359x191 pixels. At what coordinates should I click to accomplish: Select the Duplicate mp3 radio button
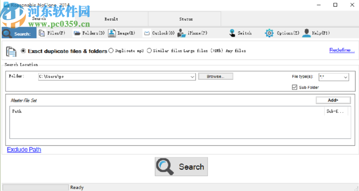pos(111,51)
